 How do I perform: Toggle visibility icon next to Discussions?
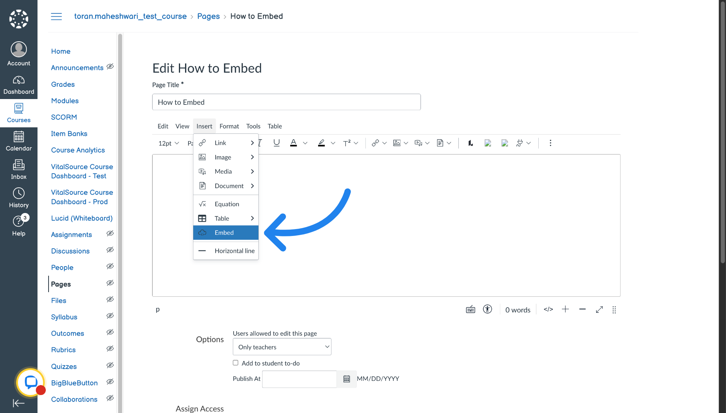pyautogui.click(x=110, y=250)
